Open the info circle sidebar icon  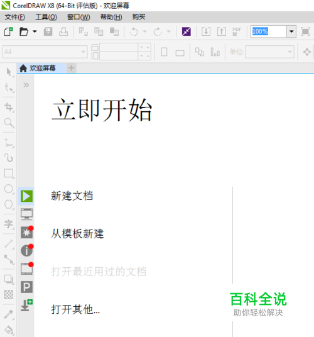[26, 251]
